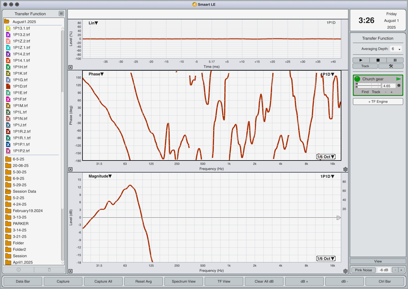The height and width of the screenshot is (289, 408).
Task: Toggle visibility icon of 1P13.1.trf
Action: 8,28
